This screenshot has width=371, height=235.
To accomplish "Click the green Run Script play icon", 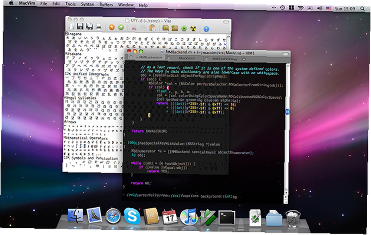I will [184, 28].
